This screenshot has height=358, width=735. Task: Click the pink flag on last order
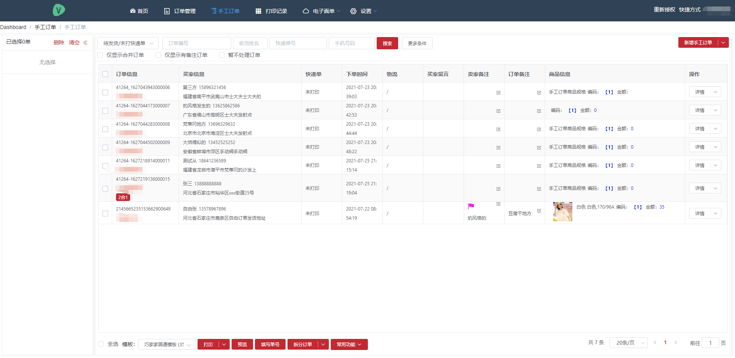tap(471, 206)
